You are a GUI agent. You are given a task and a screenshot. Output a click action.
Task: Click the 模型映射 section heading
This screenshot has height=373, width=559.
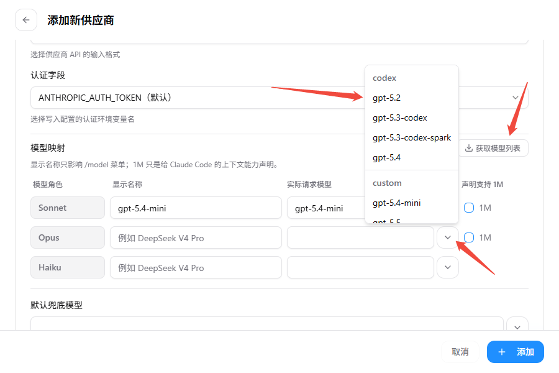(x=48, y=148)
